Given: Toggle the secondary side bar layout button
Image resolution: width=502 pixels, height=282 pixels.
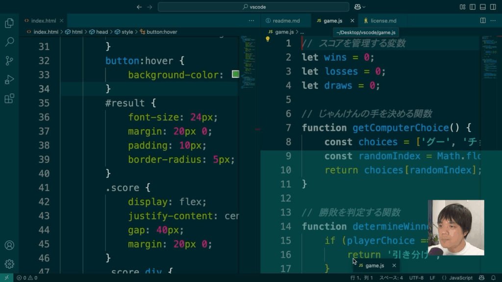Looking at the screenshot, I should (492, 7).
